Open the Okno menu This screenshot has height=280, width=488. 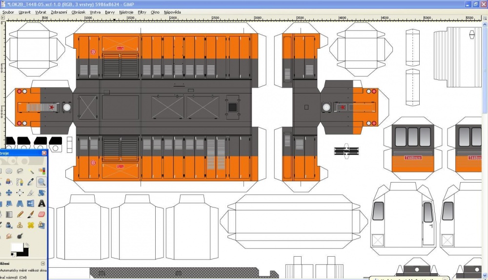155,12
